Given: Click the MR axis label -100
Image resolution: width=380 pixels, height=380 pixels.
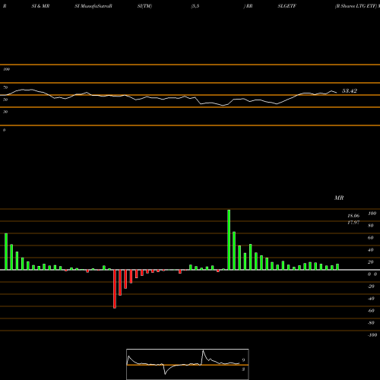Looking at the screenshot, I should 372,335.
